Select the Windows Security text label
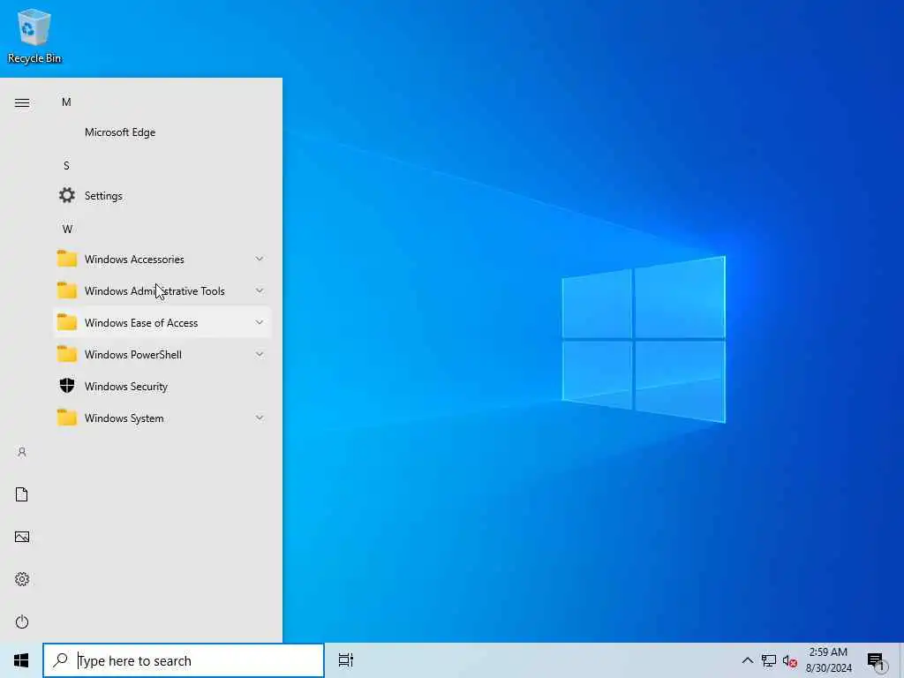The image size is (904, 678). click(126, 387)
